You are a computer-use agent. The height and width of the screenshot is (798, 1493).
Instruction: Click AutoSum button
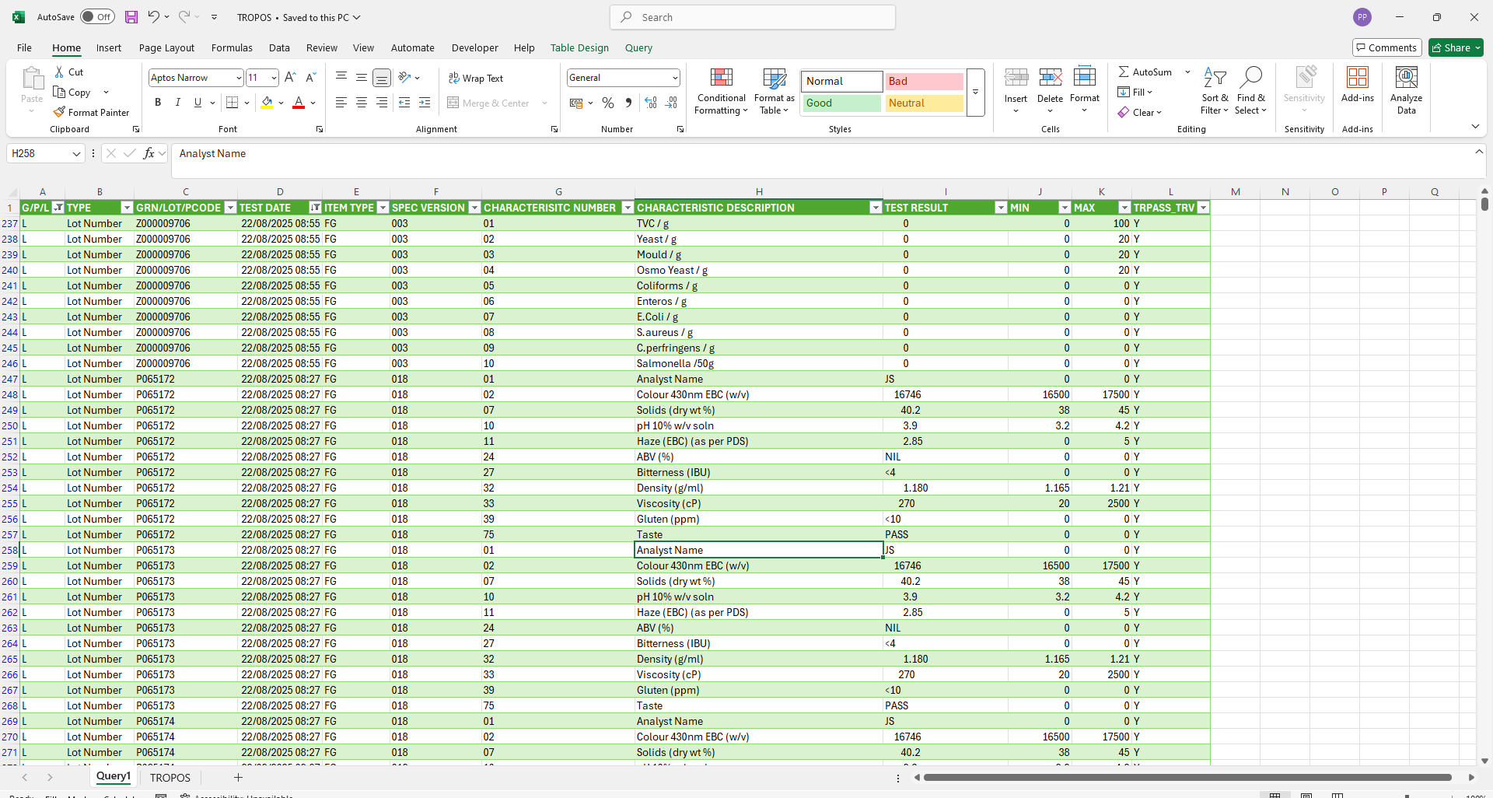[1145, 72]
